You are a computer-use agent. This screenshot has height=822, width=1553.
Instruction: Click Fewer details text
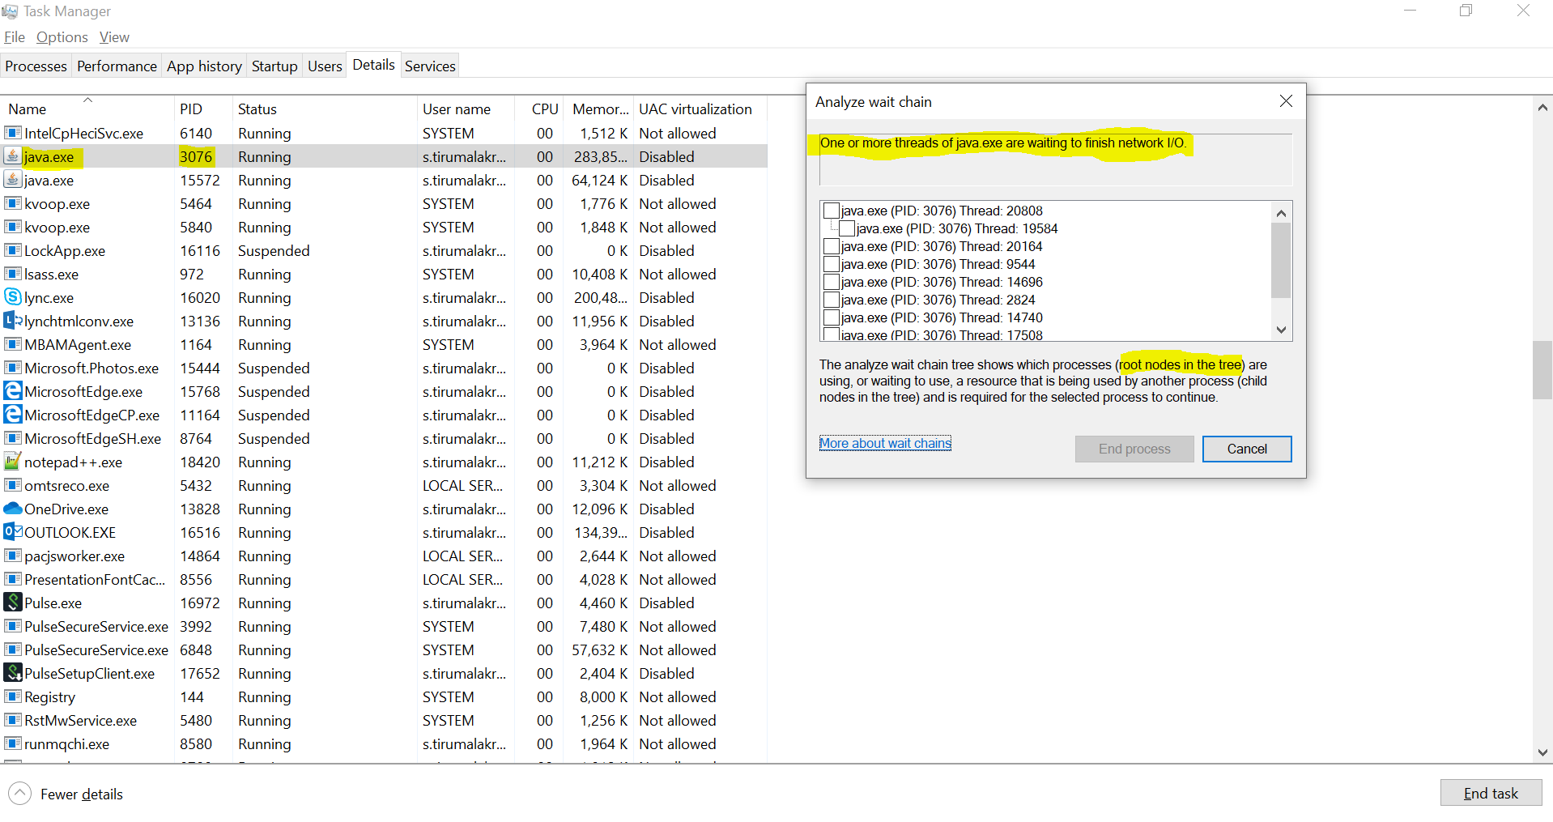click(x=82, y=794)
